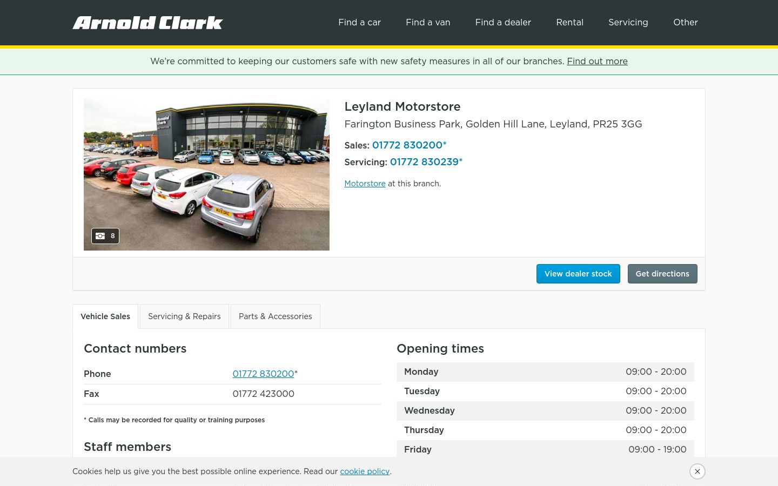The image size is (778, 486).
Task: Click the Phone number link under Contact numbers
Action: [x=263, y=374]
